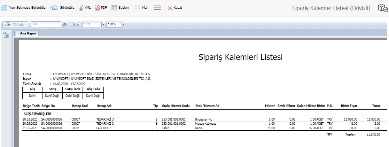The image size is (389, 147).
Task: Click the page number 1/1 field
Action: [92, 24]
